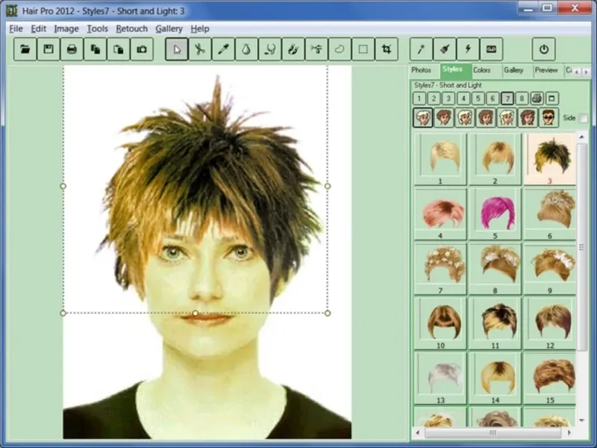The image size is (597, 448).
Task: Select the lasso selection tool
Action: click(340, 49)
